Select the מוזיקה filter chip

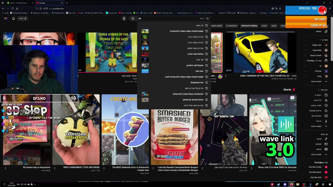tap(274, 26)
